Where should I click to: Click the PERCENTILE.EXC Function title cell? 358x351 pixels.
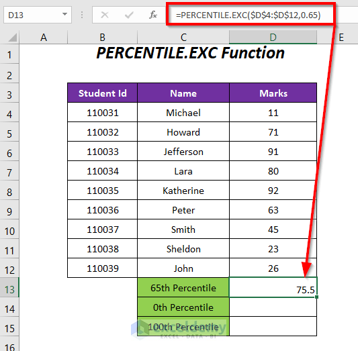tap(191, 53)
